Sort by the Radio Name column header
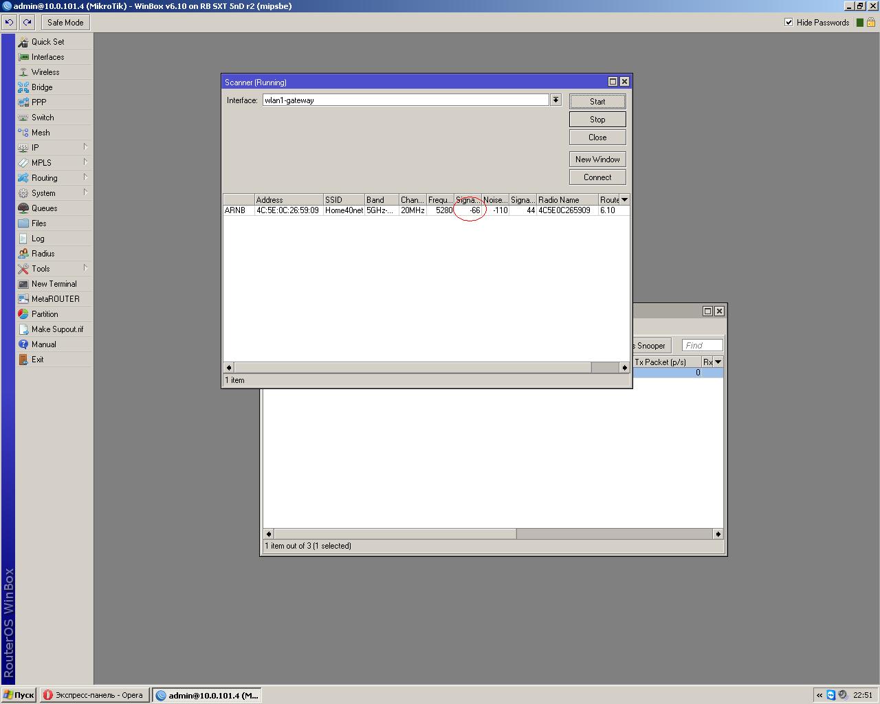880x704 pixels. pyautogui.click(x=567, y=200)
